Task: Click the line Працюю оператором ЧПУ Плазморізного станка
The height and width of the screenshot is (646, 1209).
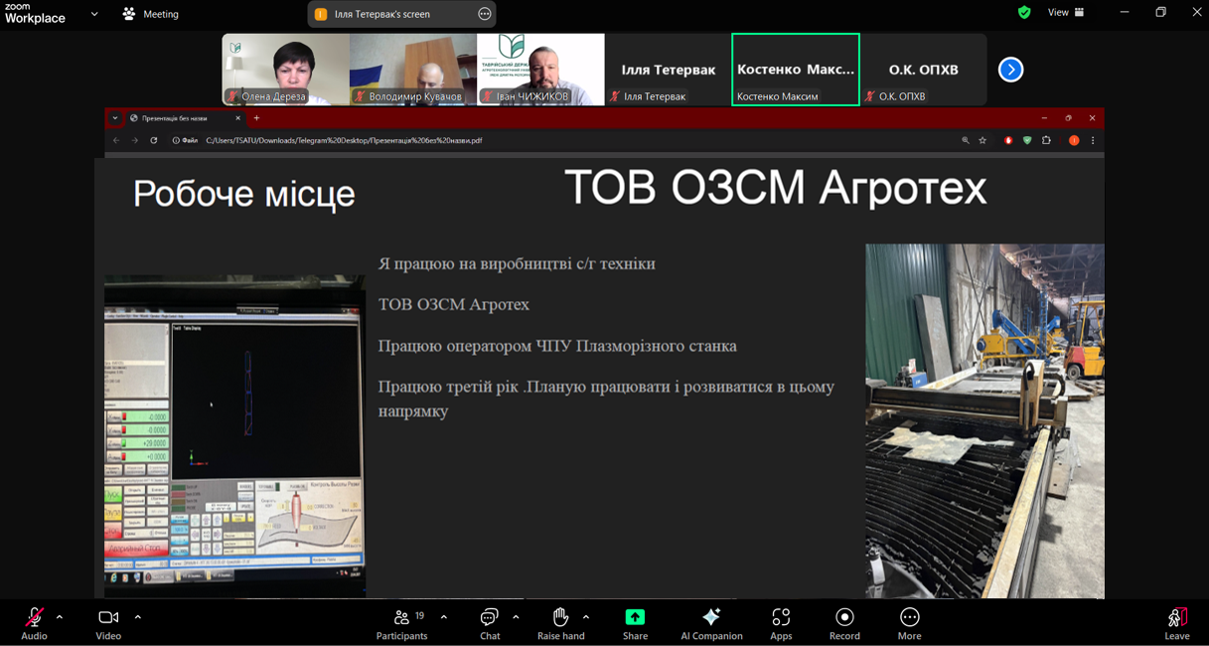Action: tap(557, 346)
